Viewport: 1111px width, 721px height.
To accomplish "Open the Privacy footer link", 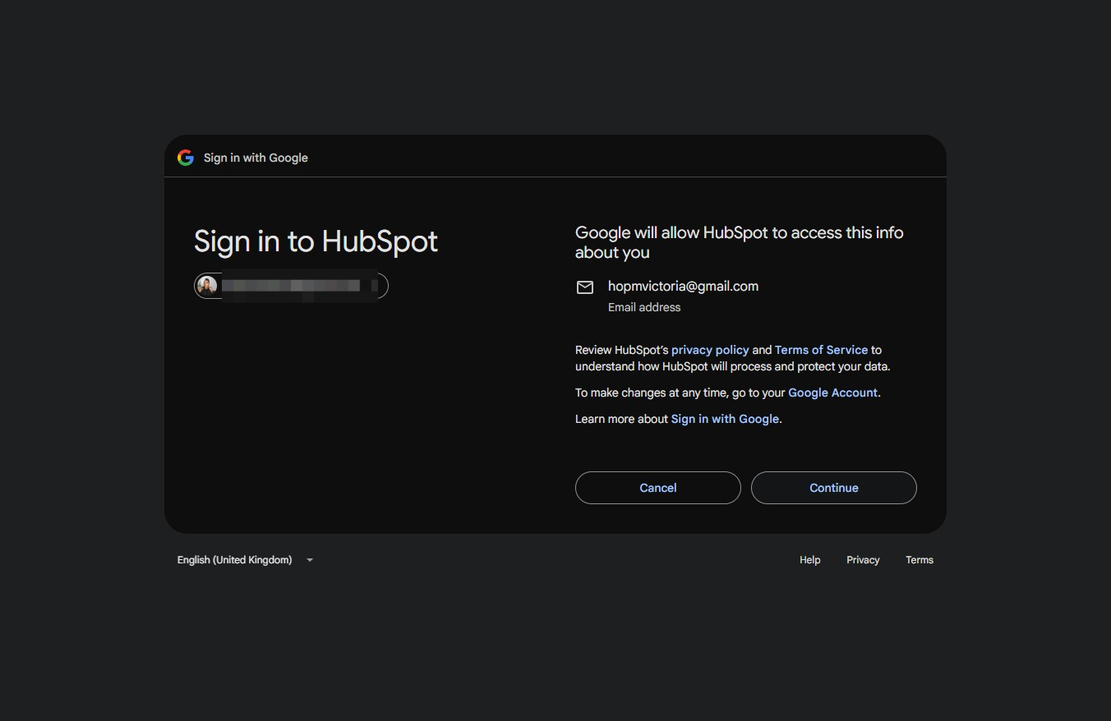I will tap(863, 560).
